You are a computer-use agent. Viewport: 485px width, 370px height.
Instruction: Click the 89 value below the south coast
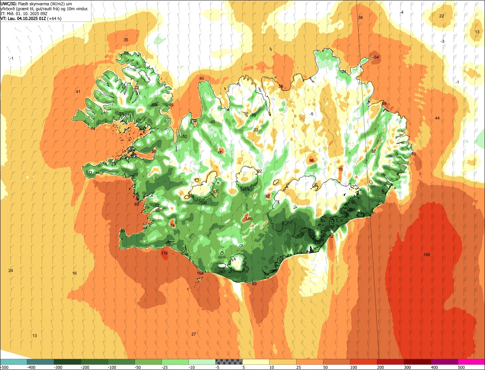pyautogui.click(x=254, y=284)
